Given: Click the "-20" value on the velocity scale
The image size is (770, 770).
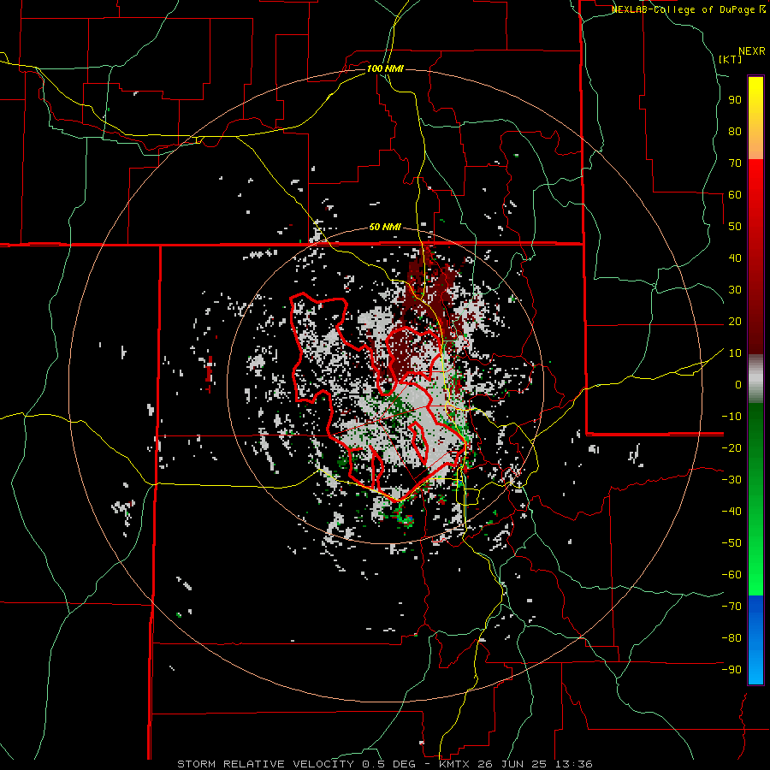Looking at the screenshot, I should 731,447.
